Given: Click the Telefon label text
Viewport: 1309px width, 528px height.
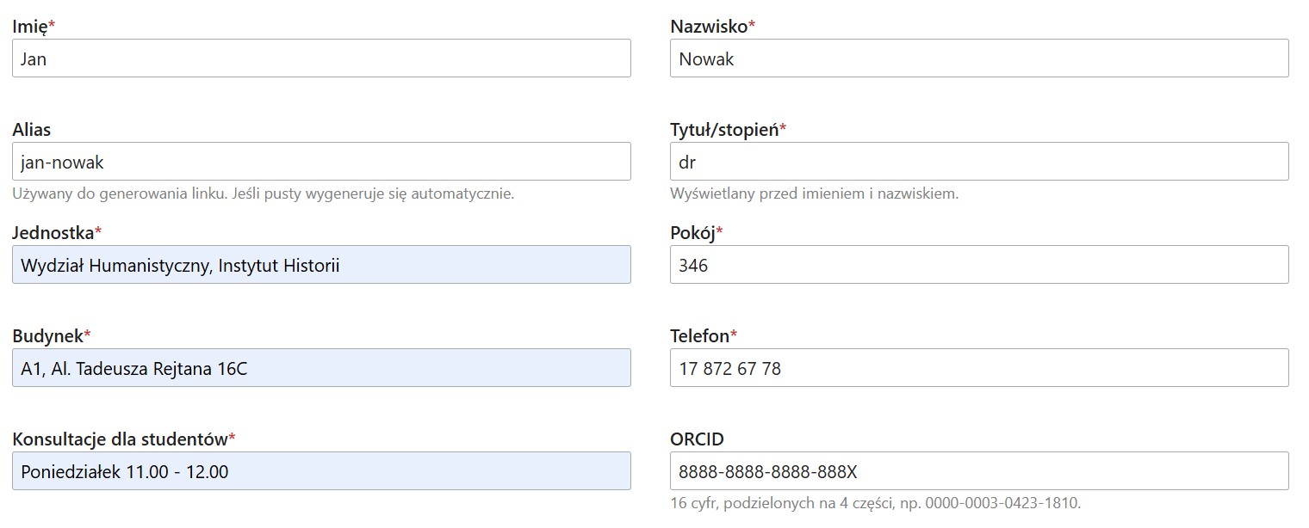Looking at the screenshot, I should click(x=699, y=336).
